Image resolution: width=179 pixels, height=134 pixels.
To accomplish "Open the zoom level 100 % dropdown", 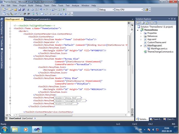I will [x=14, y=115].
